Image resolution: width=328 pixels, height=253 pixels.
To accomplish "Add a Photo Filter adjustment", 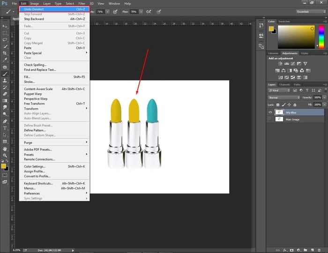I will pos(296,70).
